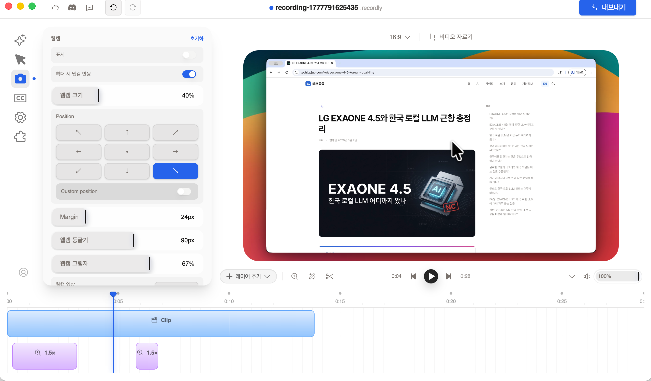This screenshot has width=651, height=381.
Task: Click the 67% shadow value
Action: [x=188, y=264]
